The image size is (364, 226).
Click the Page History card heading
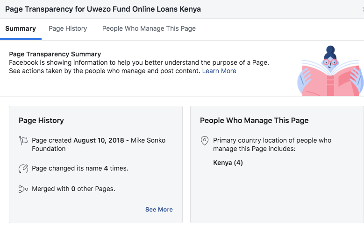click(x=41, y=120)
